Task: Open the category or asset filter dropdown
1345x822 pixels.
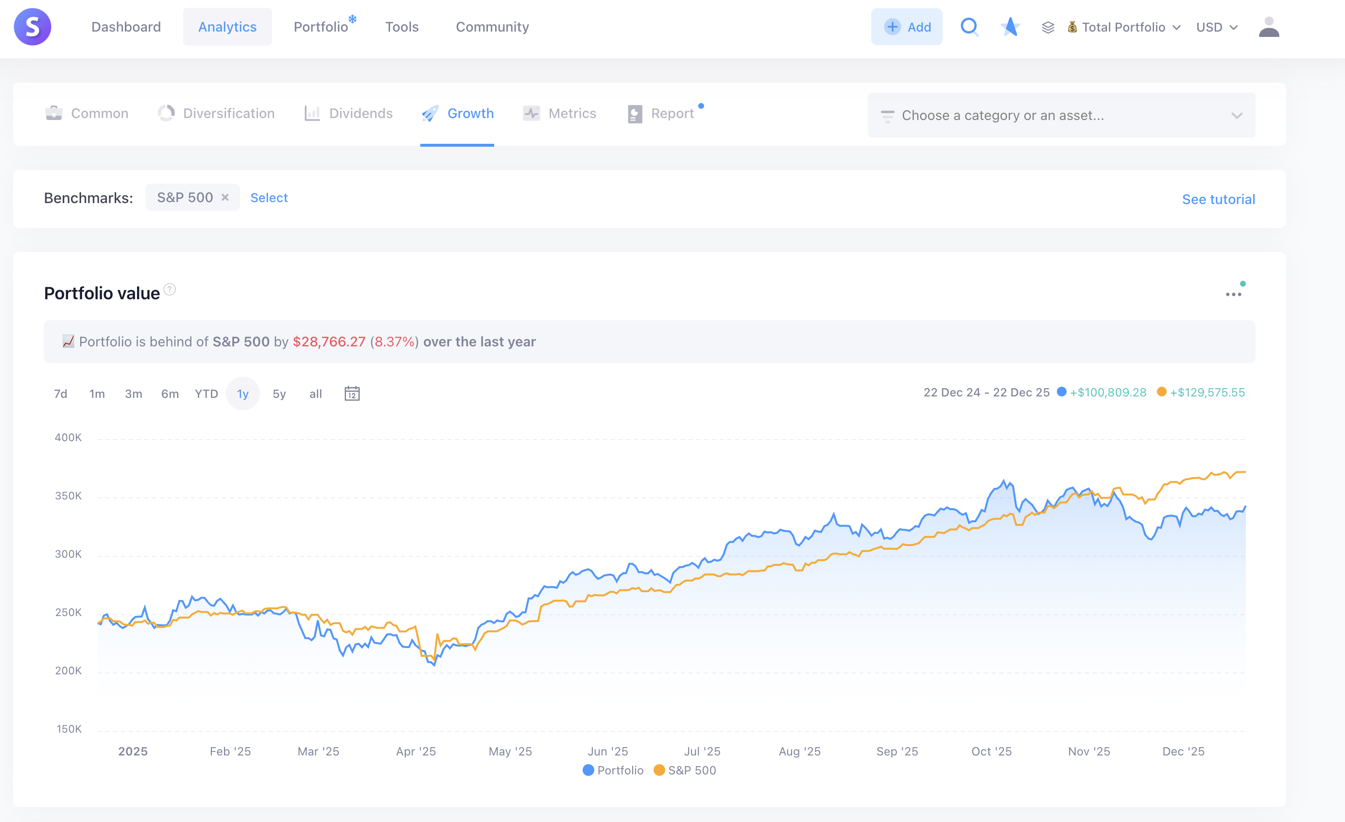Action: click(1061, 115)
